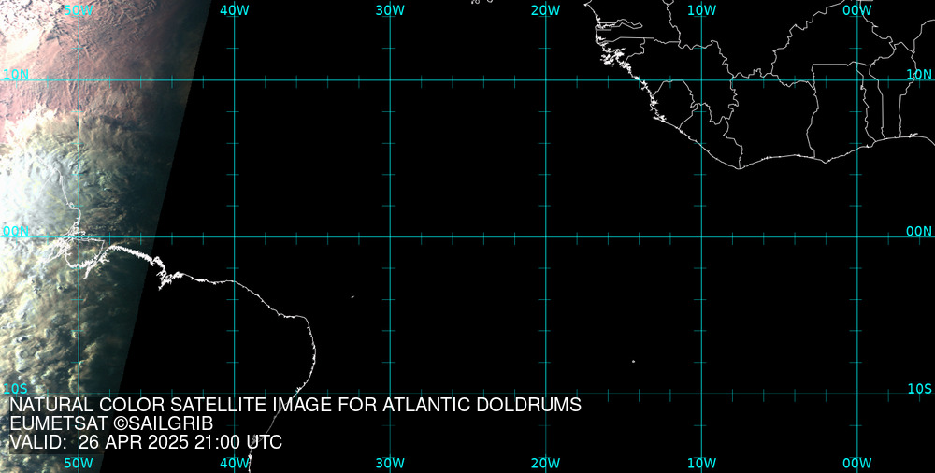
Task: Click the caption line "NATURAL COLOR SATELLITE IMAGE FOR ATLANTIC DOLDRUMS"
Action: point(295,405)
